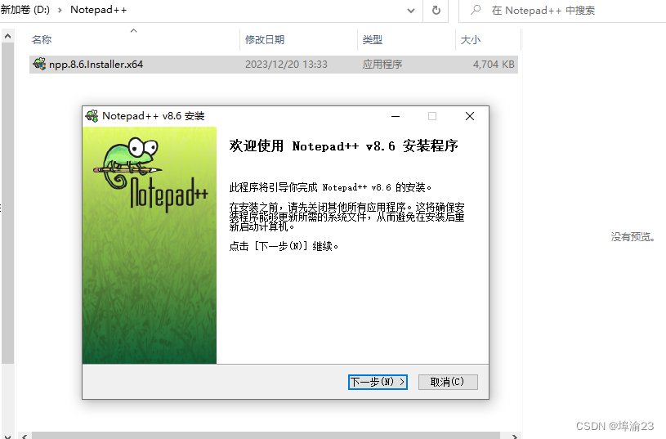The width and height of the screenshot is (666, 439).
Task: Click the search magnifier icon
Action: tap(476, 9)
